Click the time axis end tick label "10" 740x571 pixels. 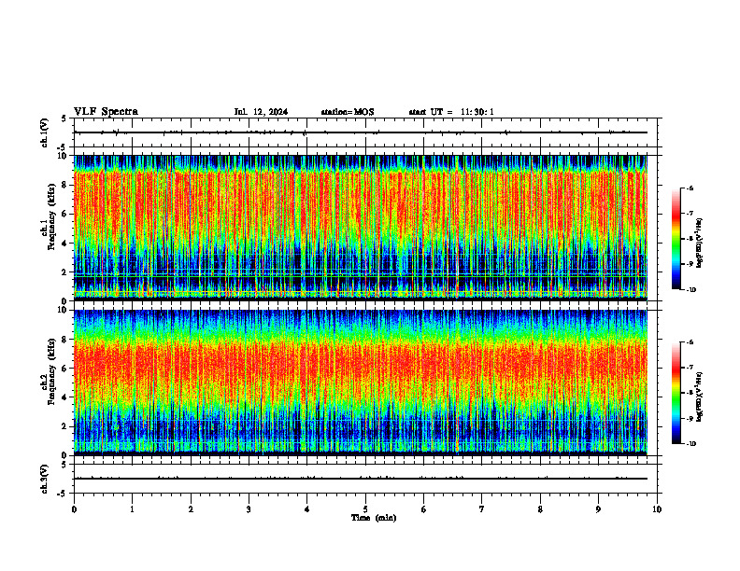pyautogui.click(x=657, y=509)
